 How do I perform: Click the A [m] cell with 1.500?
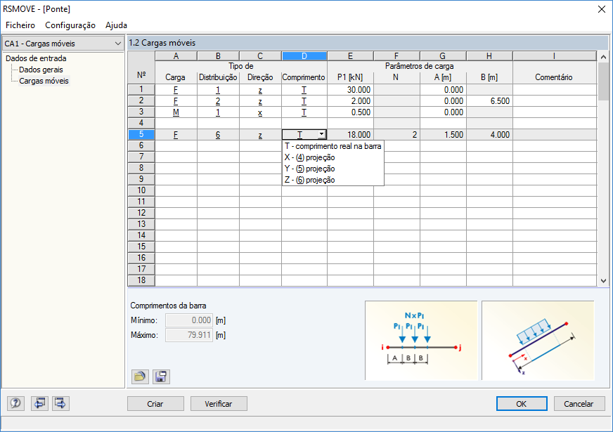point(443,134)
